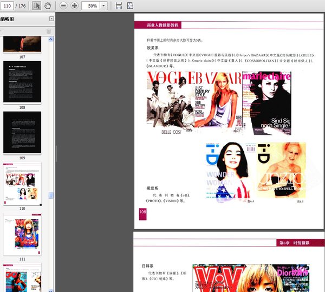The height and width of the screenshot is (292, 325).
Task: Click the page number field showing 110
Action: pyautogui.click(x=7, y=6)
